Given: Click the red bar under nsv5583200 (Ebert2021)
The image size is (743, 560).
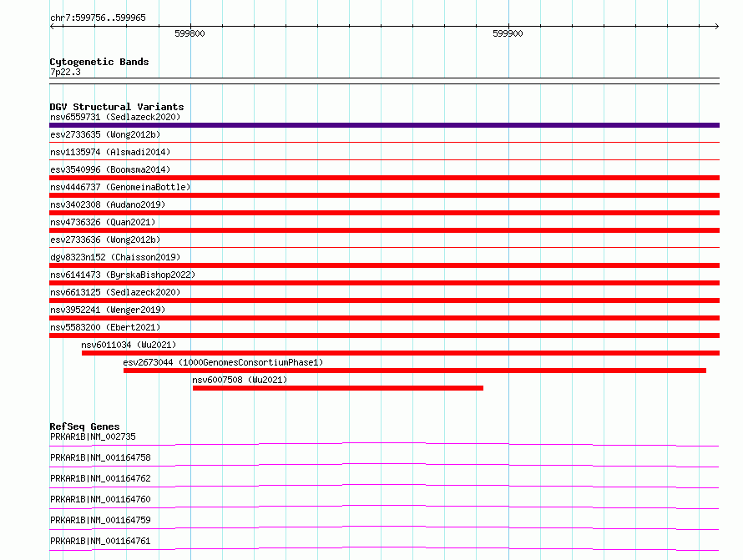Looking at the screenshot, I should tap(384, 335).
